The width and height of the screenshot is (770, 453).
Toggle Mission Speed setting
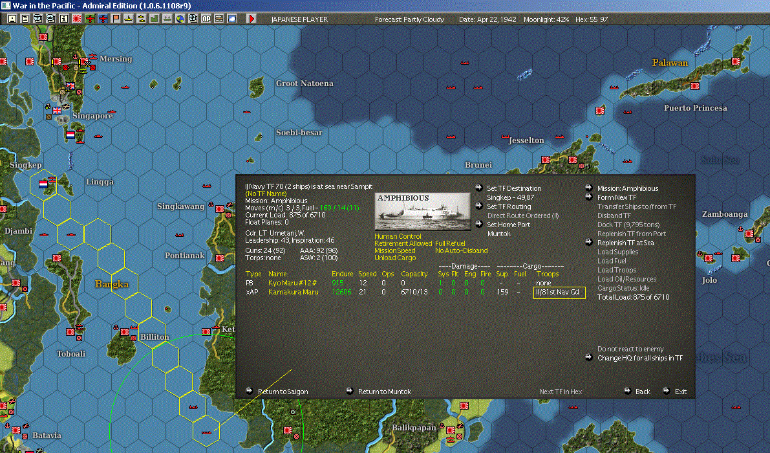pos(395,250)
